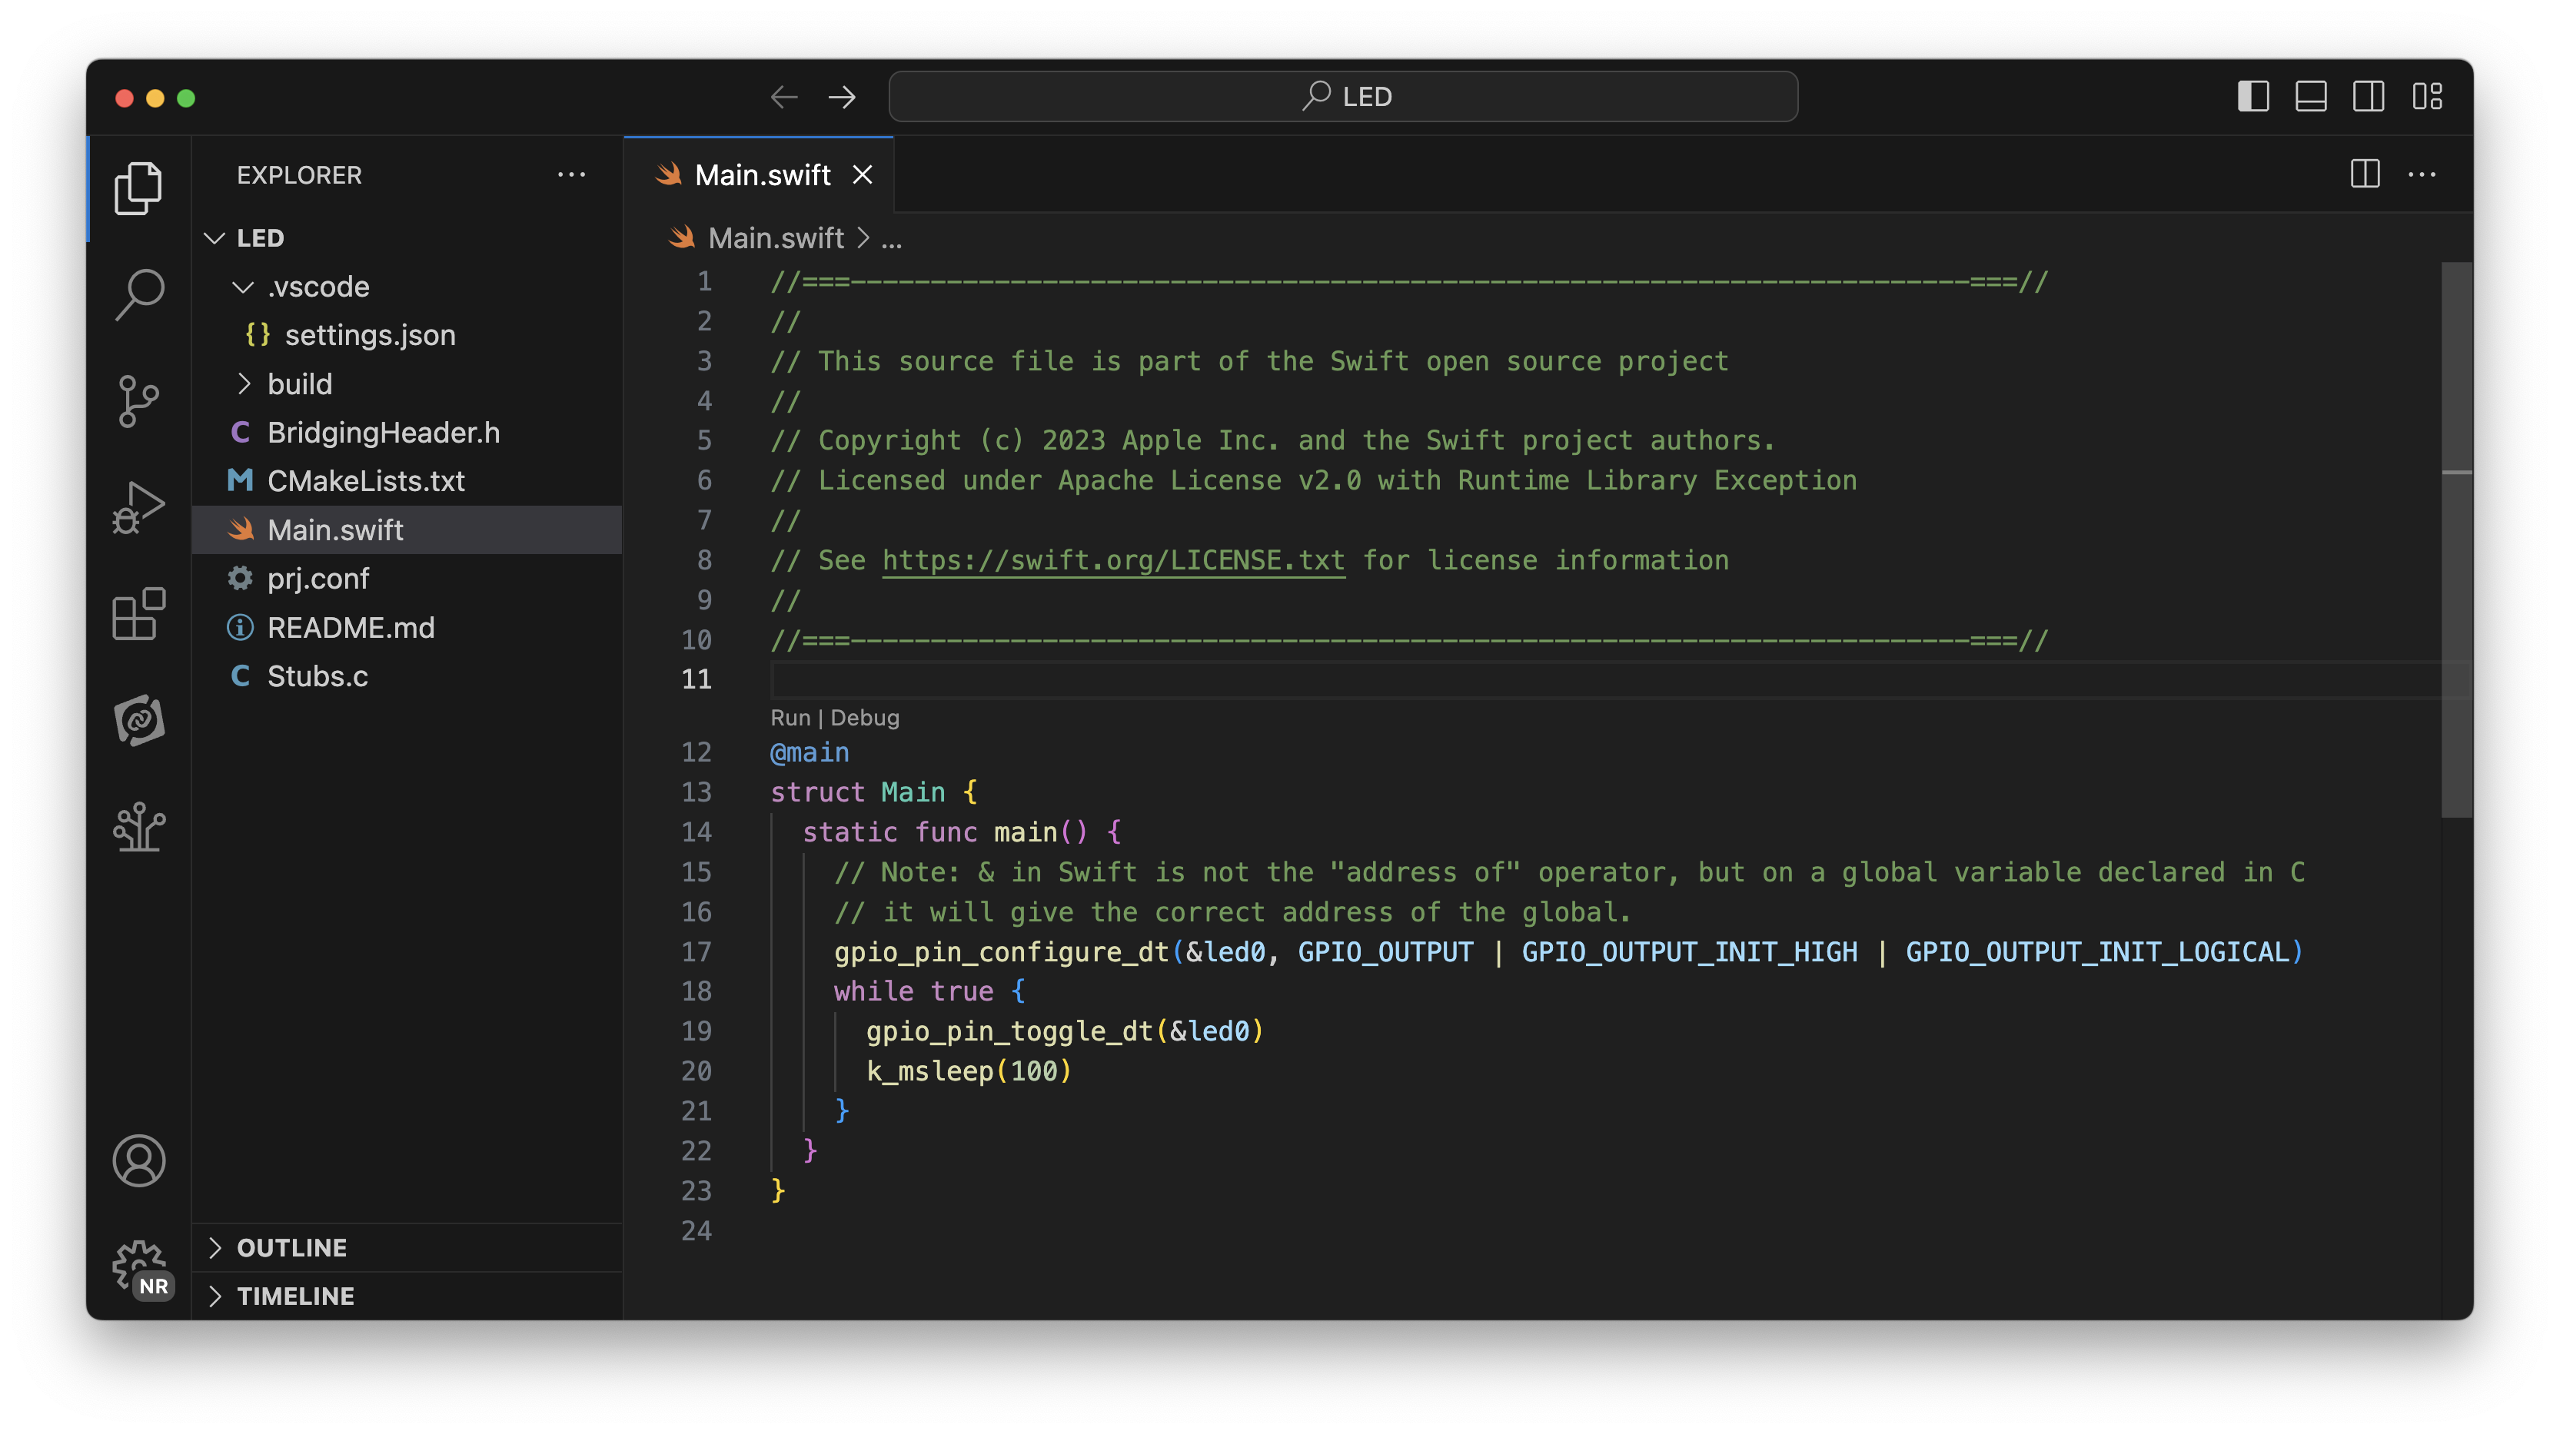Viewport: 2560px width, 1434px height.
Task: Open the swift.org LICENSE.txt link
Action: 1113,560
